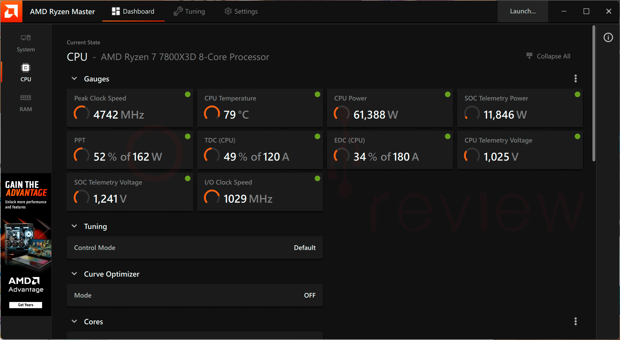Toggle the CPU Temperature green indicator
The height and width of the screenshot is (340, 620).
317,94
